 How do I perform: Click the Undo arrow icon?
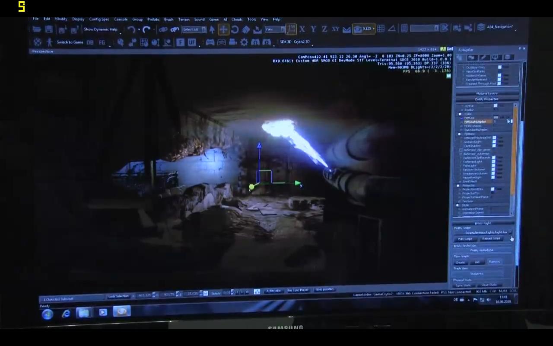(131, 29)
